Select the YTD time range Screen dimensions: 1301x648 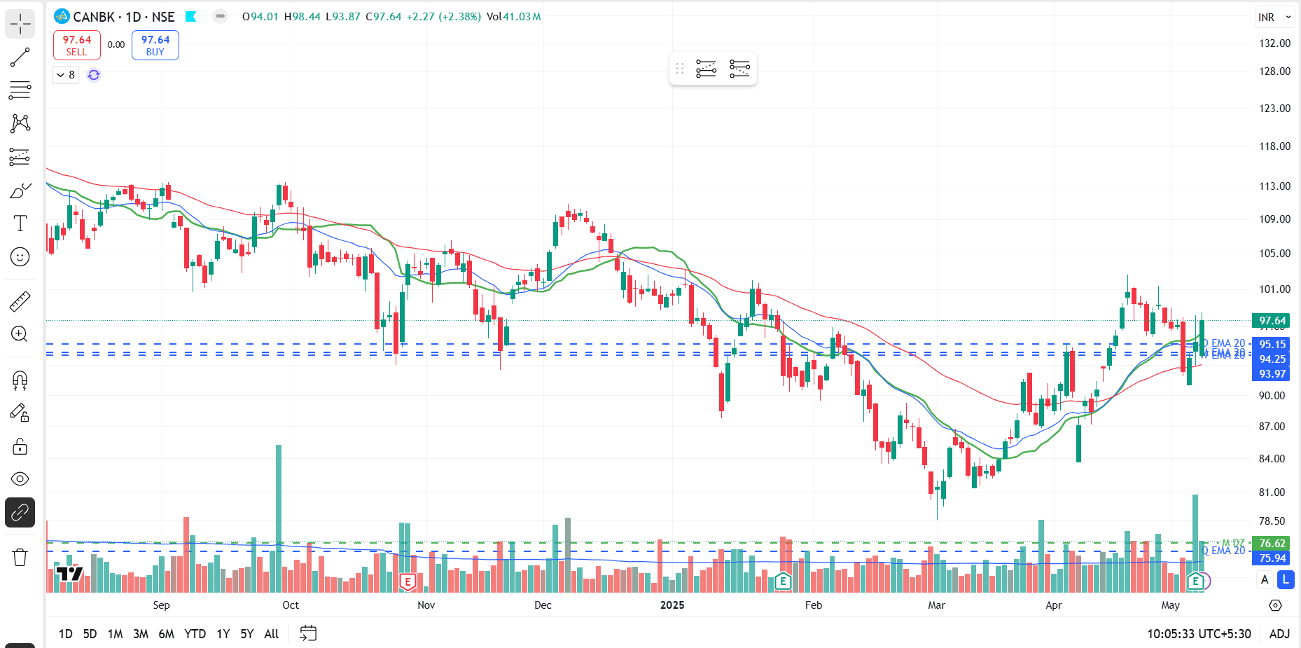pos(195,634)
